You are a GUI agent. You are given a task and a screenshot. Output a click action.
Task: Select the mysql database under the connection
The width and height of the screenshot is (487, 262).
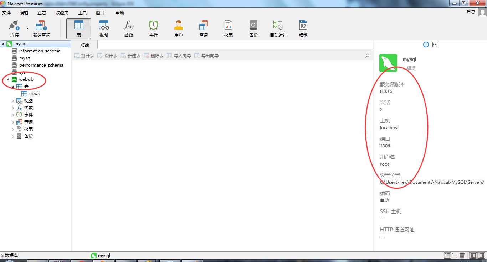coord(25,58)
